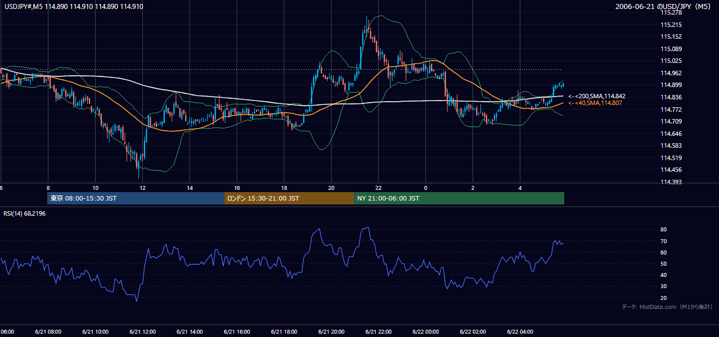Click the 6/21 22:00 time label
719x337 pixels.
pos(379,332)
